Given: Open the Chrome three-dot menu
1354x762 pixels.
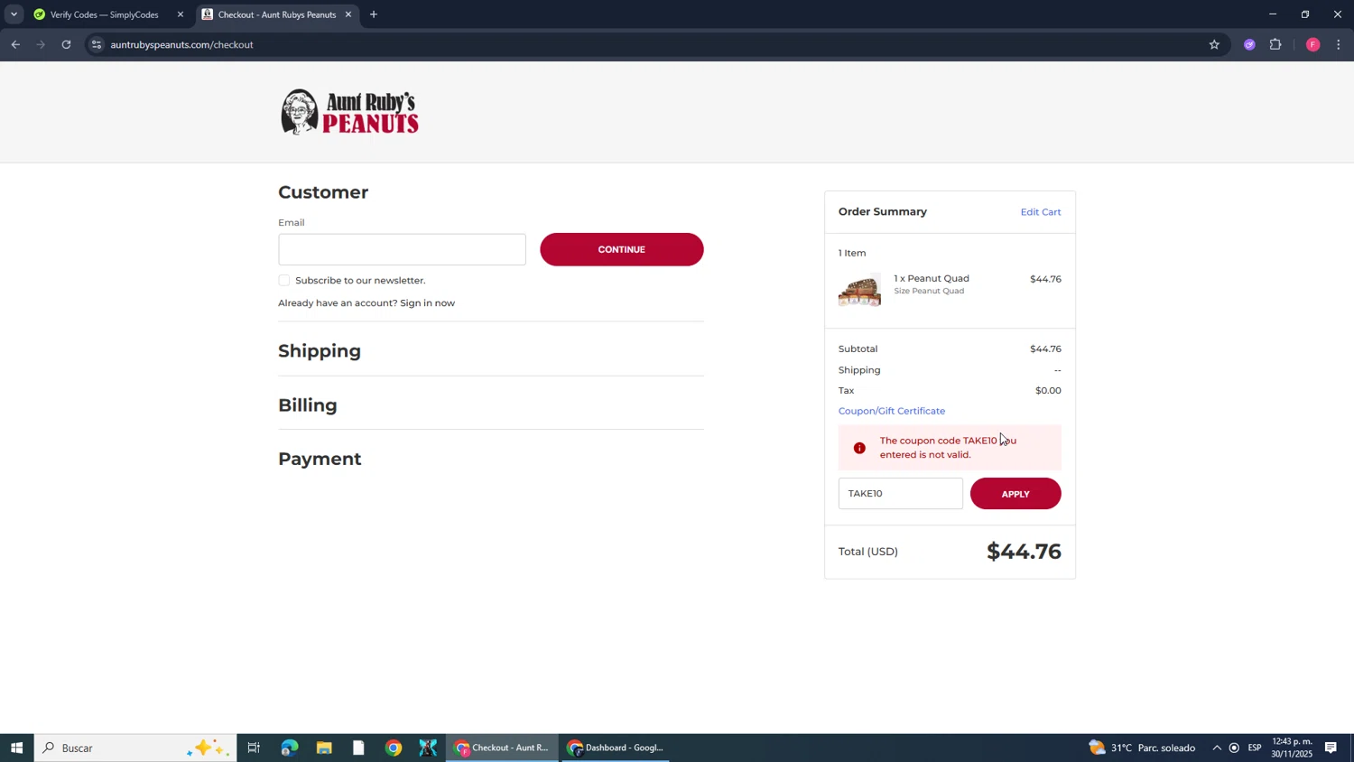Looking at the screenshot, I should [1339, 44].
